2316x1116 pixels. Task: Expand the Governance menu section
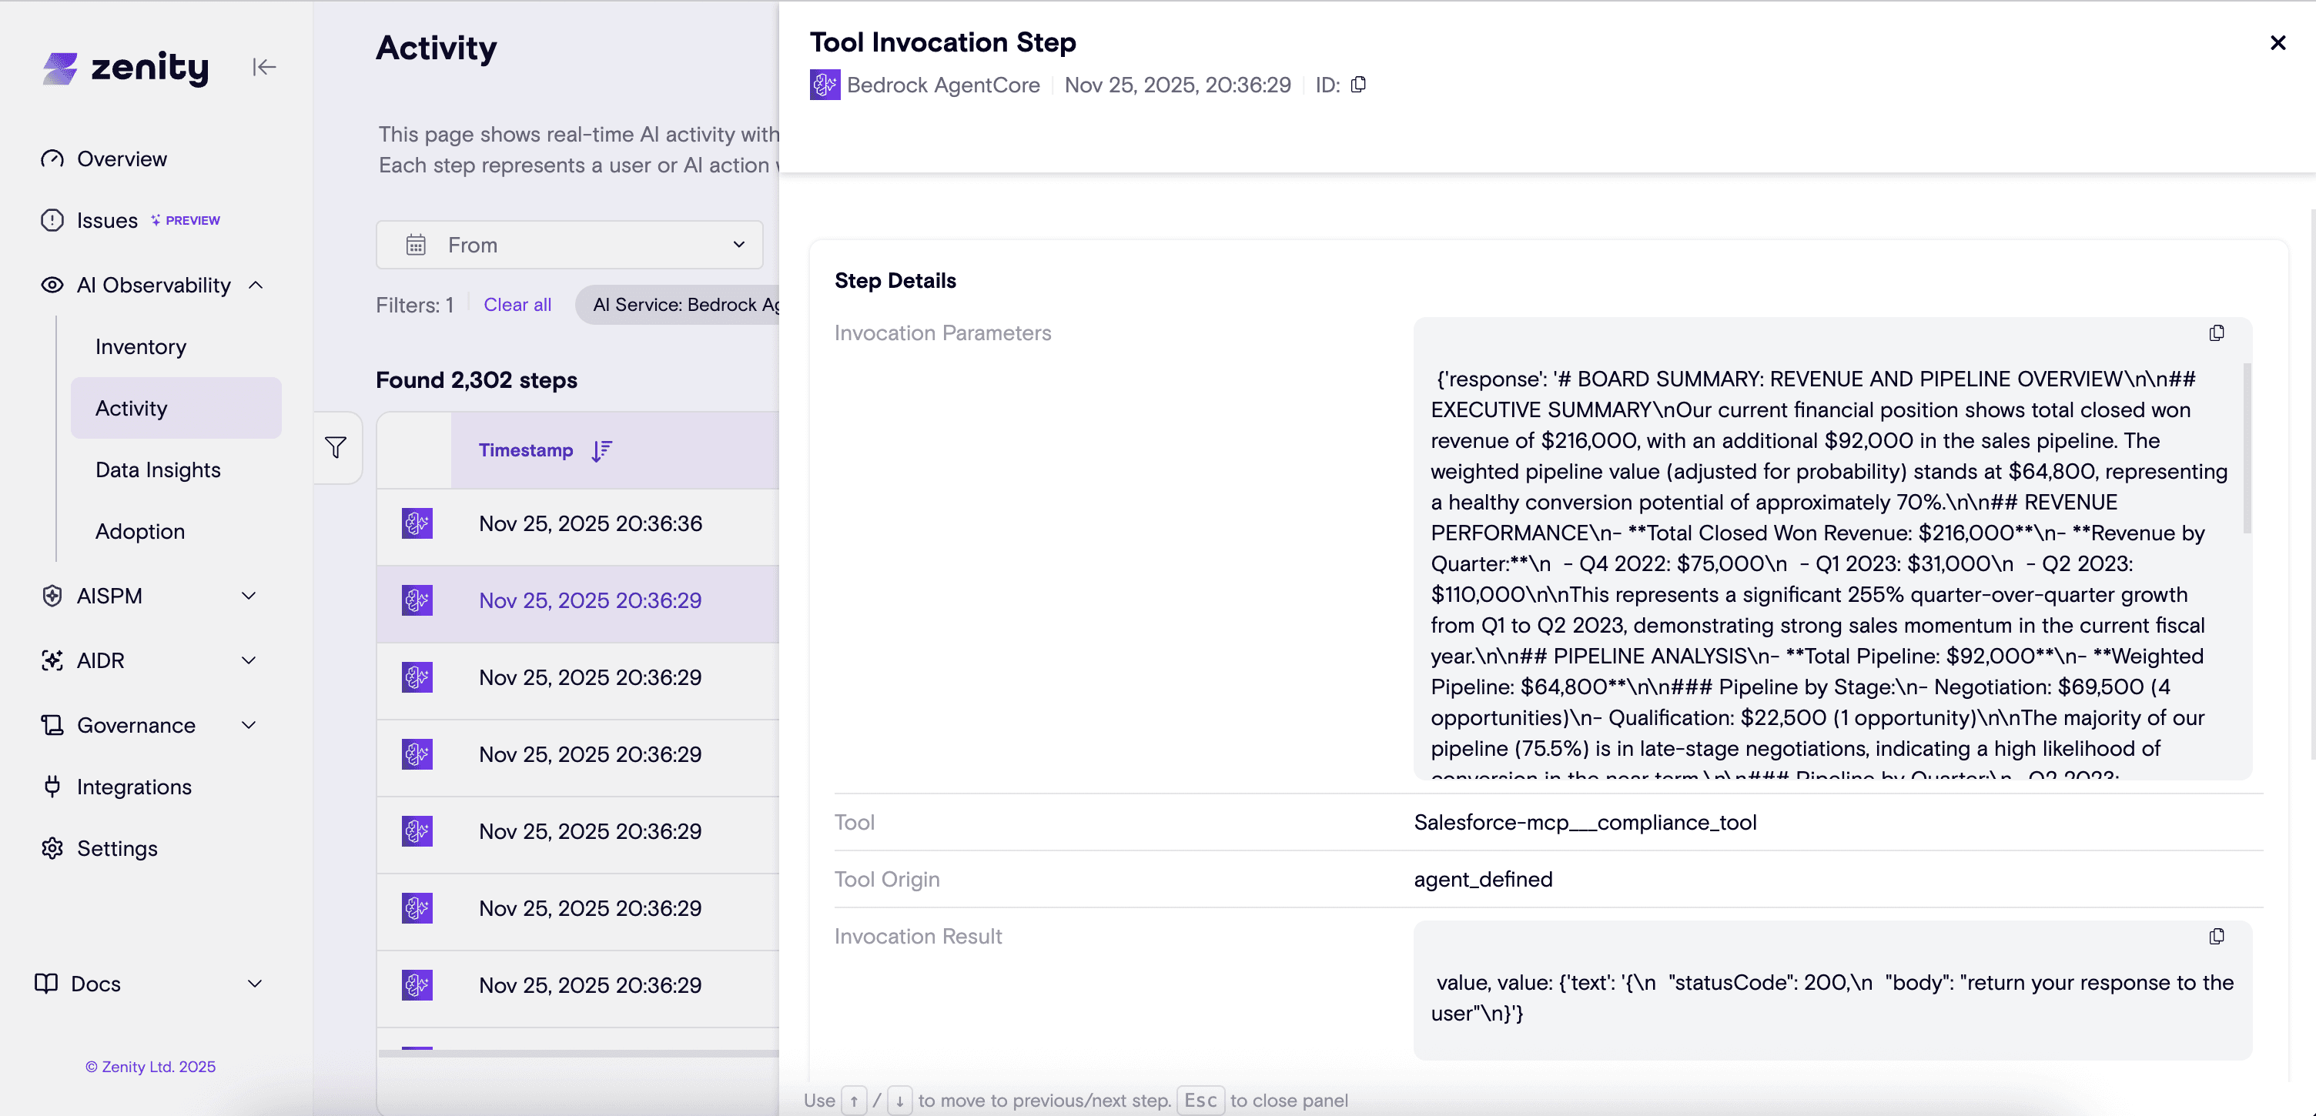[249, 725]
